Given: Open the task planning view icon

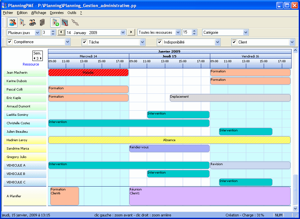Looking at the screenshot, I should pyautogui.click(x=23, y=23).
